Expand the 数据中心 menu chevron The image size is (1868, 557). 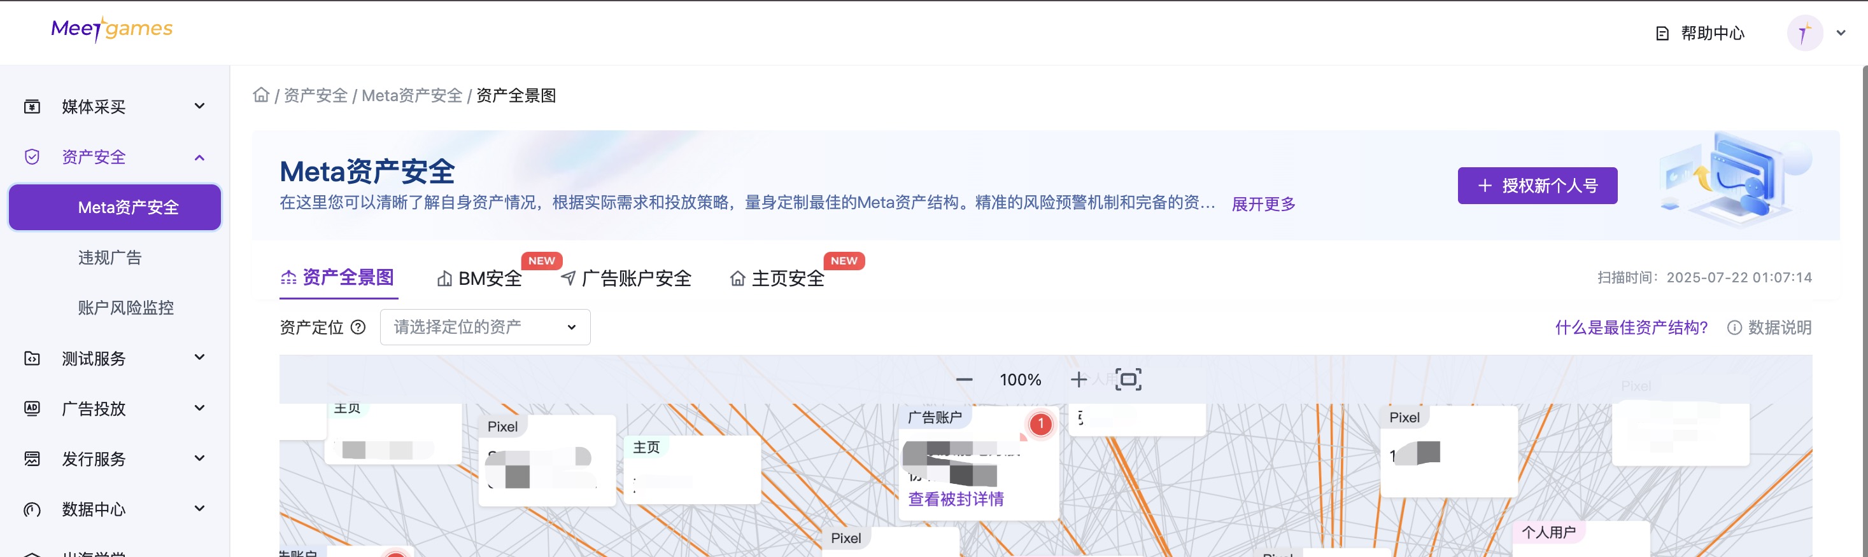pos(199,509)
